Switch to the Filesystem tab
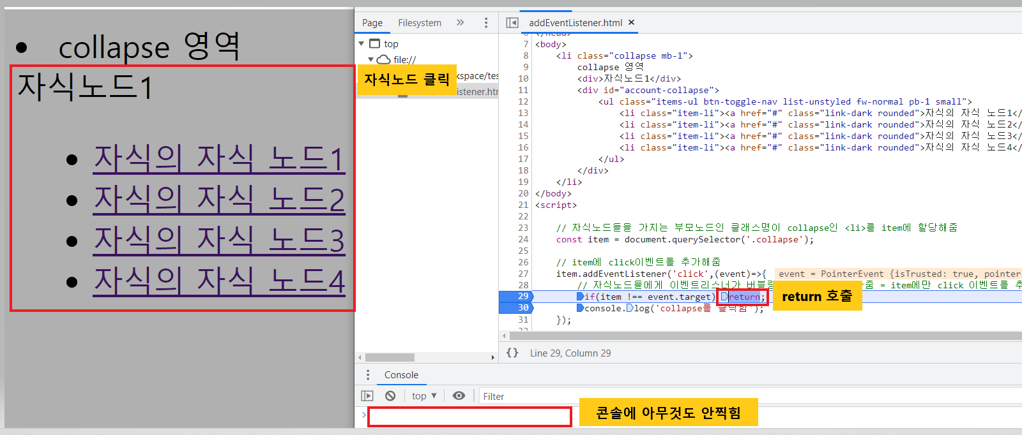 420,22
